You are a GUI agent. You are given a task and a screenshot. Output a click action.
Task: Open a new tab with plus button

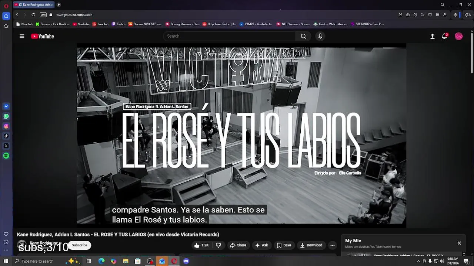(59, 5)
